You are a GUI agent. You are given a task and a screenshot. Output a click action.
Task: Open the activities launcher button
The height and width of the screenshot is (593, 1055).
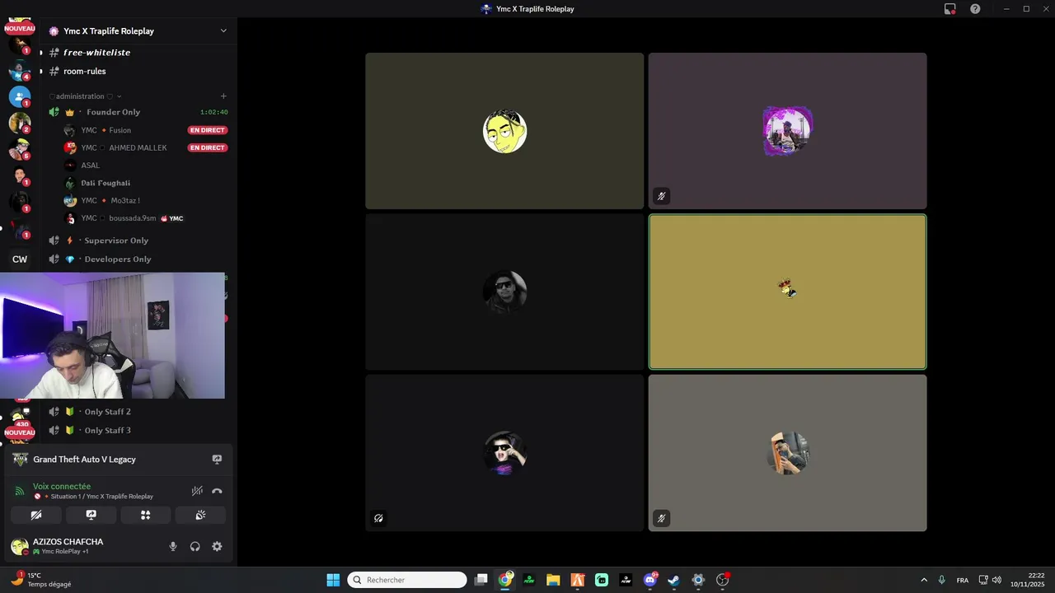click(x=145, y=515)
